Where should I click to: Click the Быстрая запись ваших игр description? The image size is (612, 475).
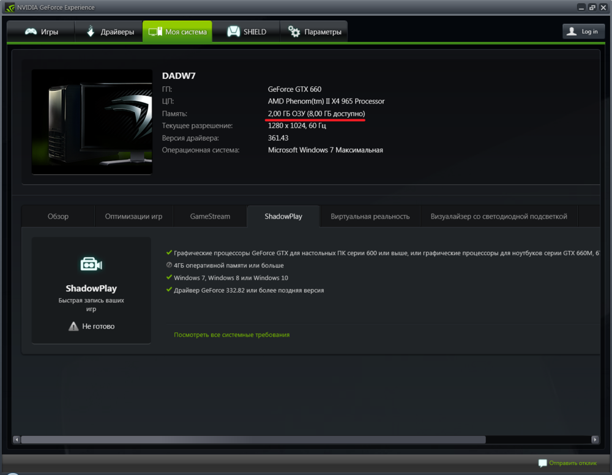(x=91, y=304)
